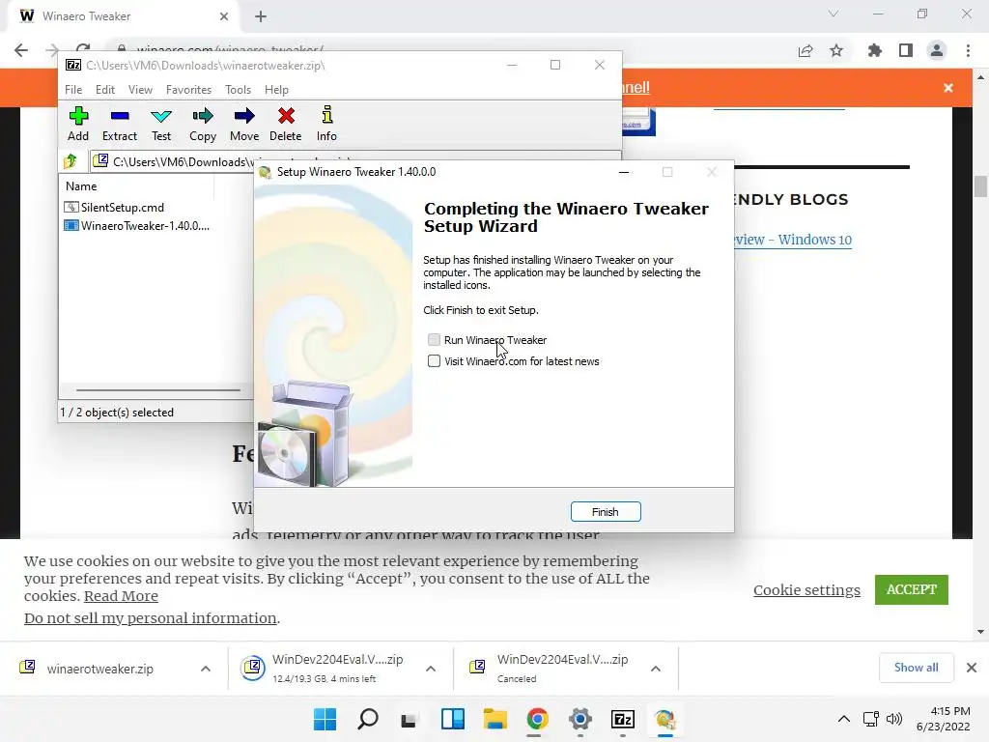The height and width of the screenshot is (742, 989).
Task: Open File Explorer from the taskbar
Action: point(495,719)
